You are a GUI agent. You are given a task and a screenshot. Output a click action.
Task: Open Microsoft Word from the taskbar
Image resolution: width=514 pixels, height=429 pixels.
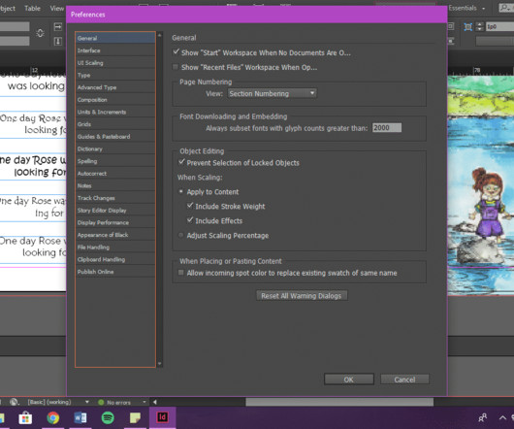tap(80, 417)
